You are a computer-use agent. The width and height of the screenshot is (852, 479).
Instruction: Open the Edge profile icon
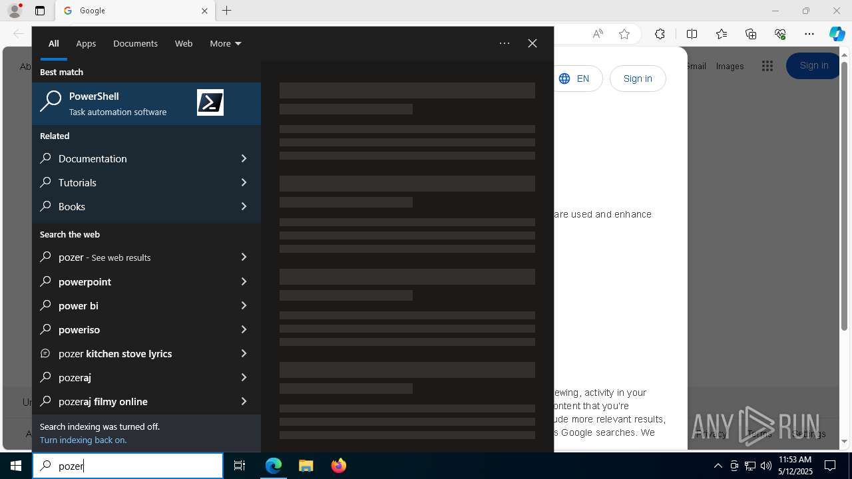pyautogui.click(x=15, y=11)
